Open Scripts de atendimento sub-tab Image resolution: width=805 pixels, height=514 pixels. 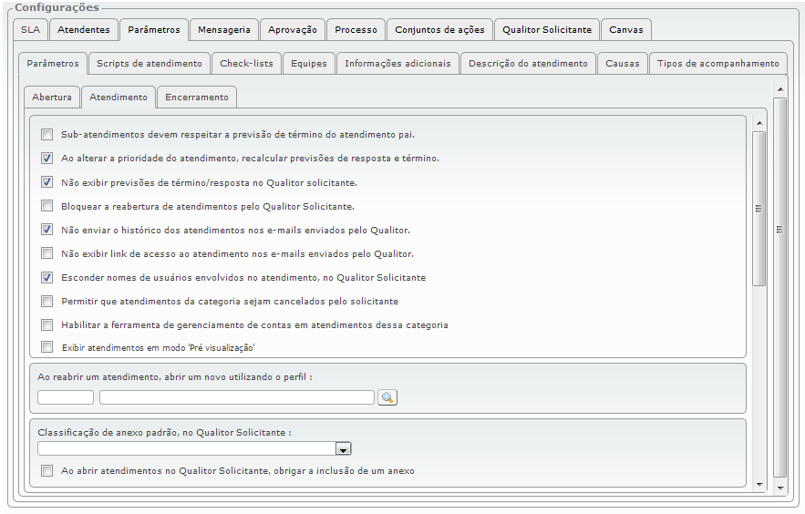point(150,64)
